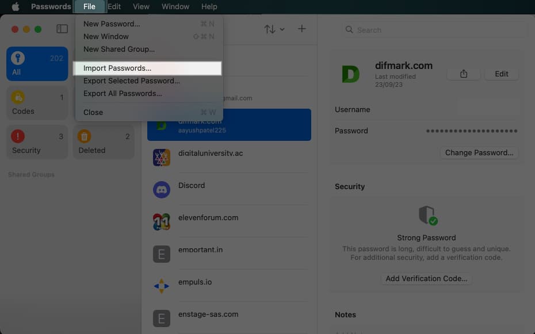This screenshot has height=334, width=535.
Task: Toggle the sidebar with the sidebar icon
Action: [62, 29]
